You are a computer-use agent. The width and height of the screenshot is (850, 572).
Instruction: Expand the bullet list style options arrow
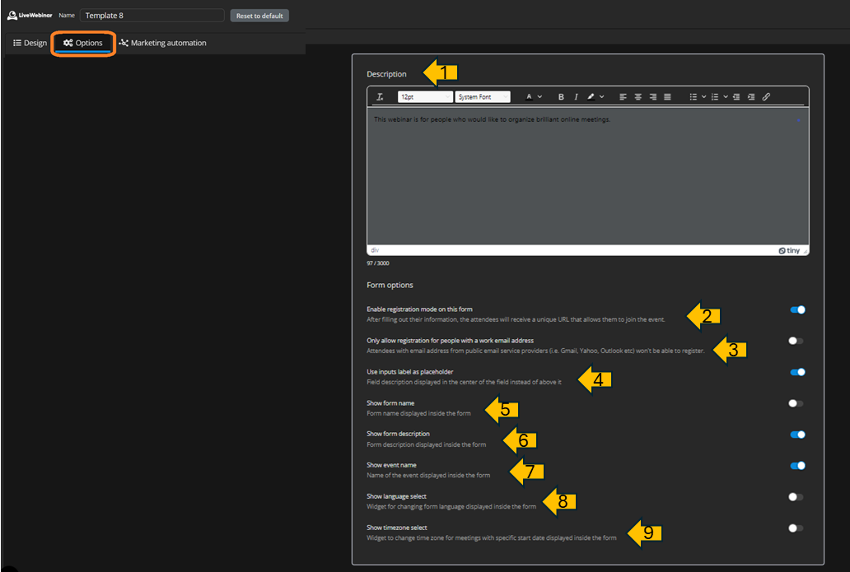(704, 97)
